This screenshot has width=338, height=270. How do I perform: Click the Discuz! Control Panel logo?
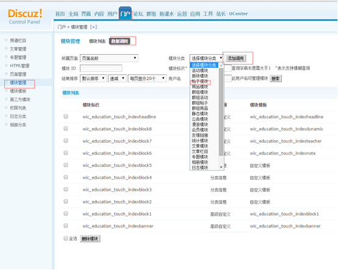25,16
